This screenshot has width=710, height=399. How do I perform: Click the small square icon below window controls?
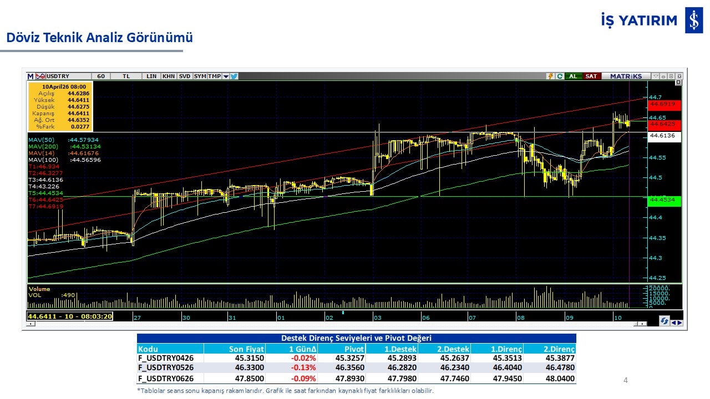tap(678, 83)
